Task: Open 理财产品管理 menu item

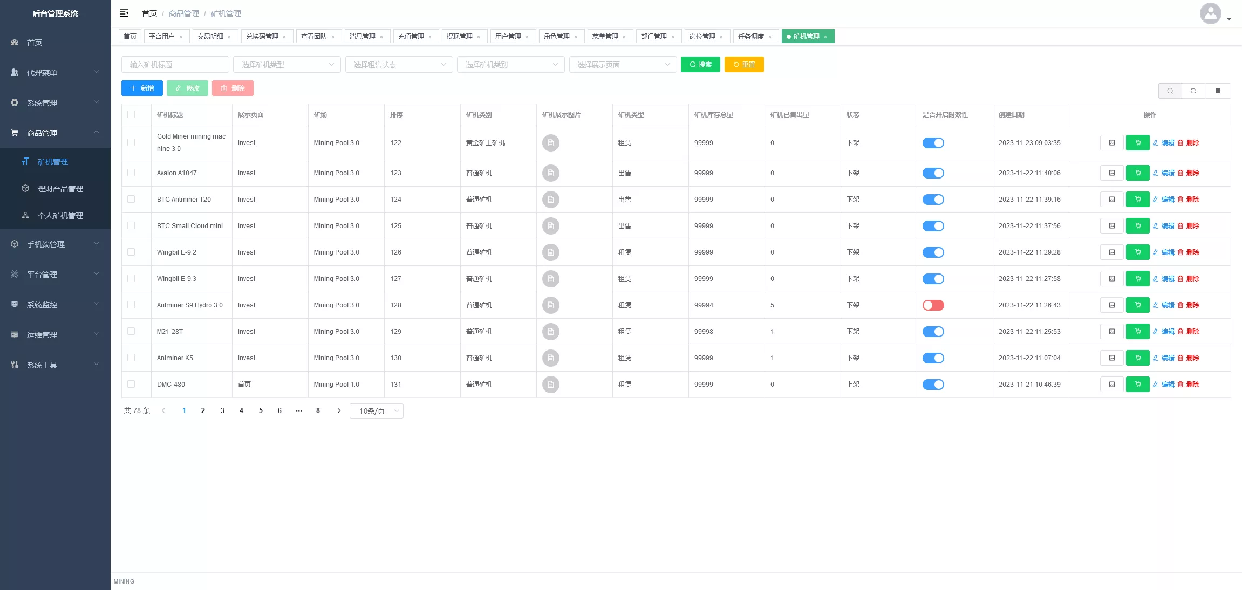Action: [60, 189]
